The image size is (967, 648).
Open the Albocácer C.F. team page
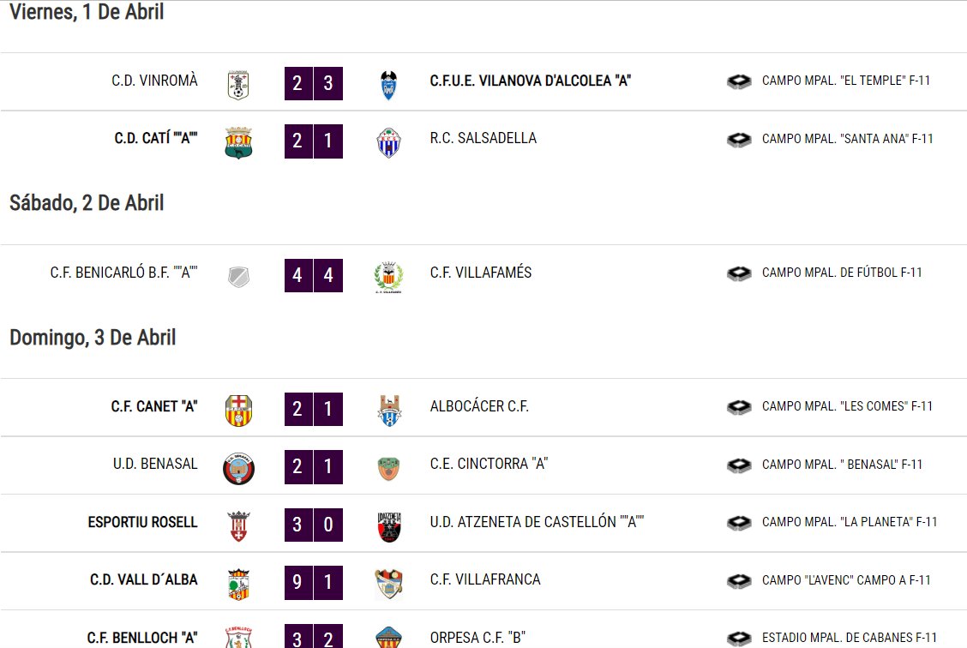(x=479, y=406)
